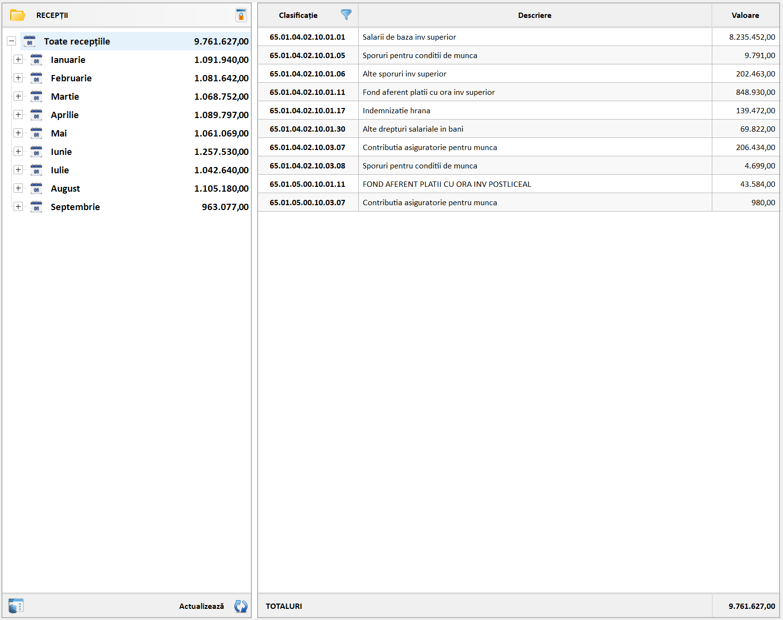Click the calendar icon beside Ianuarie
The width and height of the screenshot is (783, 620).
(36, 60)
